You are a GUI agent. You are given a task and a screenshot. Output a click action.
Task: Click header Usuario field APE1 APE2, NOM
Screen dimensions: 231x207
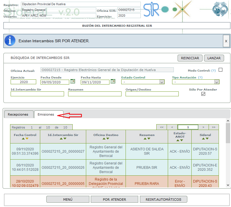click(x=59, y=16)
